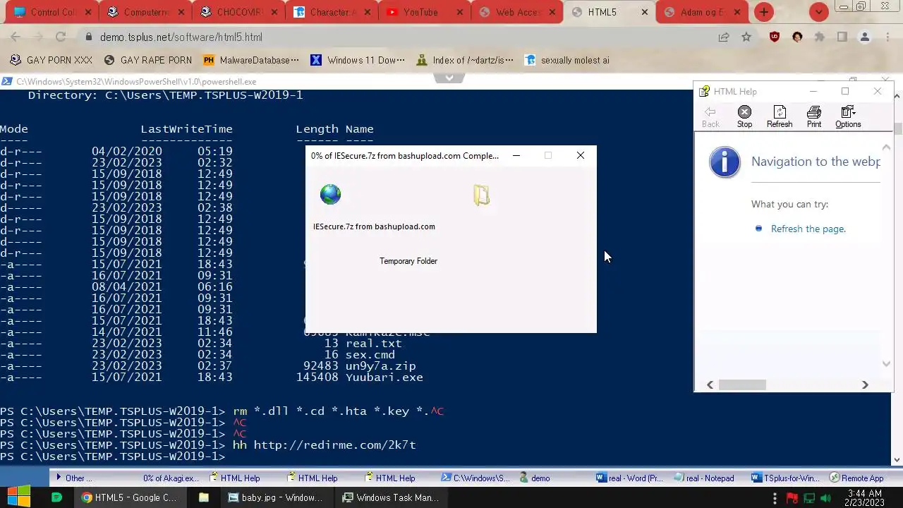This screenshot has height=508, width=903.
Task: Open the Chrome profile avatar
Action: (865, 37)
